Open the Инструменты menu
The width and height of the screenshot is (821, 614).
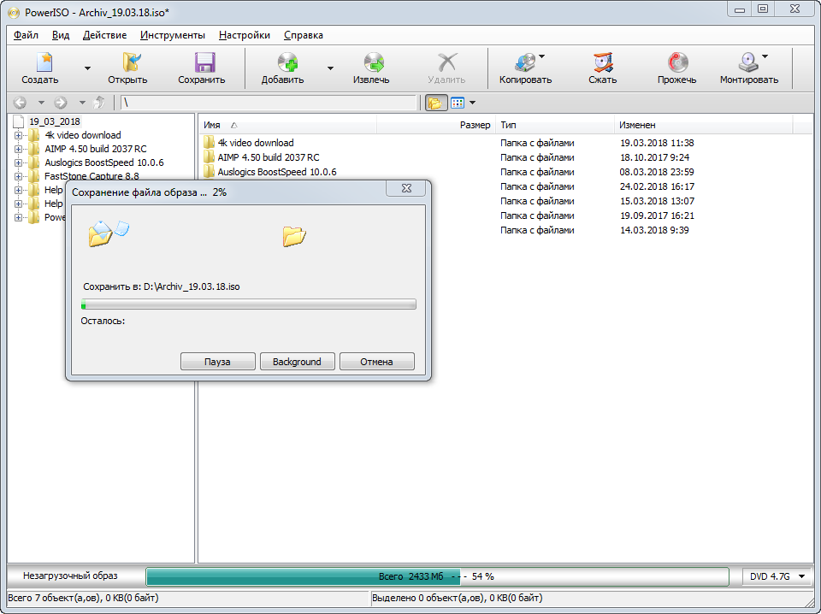(173, 35)
